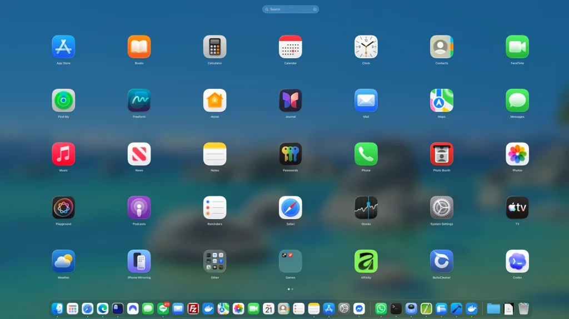Launch the Apple TV app
Image resolution: width=569 pixels, height=319 pixels.
[x=517, y=207]
